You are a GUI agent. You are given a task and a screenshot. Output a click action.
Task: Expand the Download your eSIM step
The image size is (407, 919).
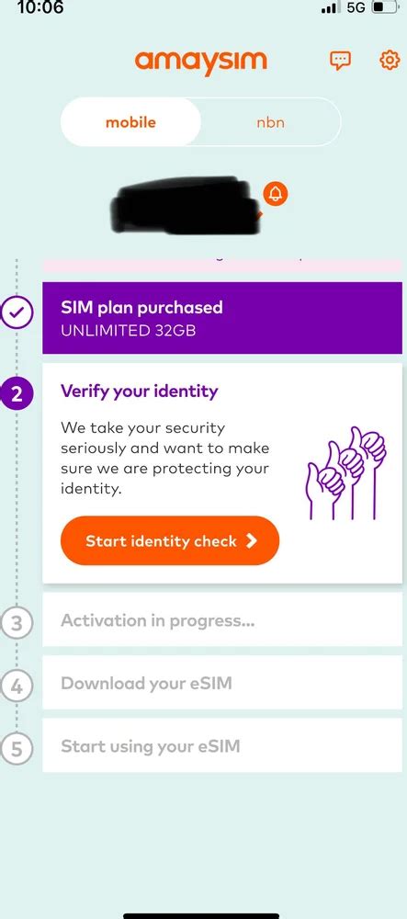(222, 683)
